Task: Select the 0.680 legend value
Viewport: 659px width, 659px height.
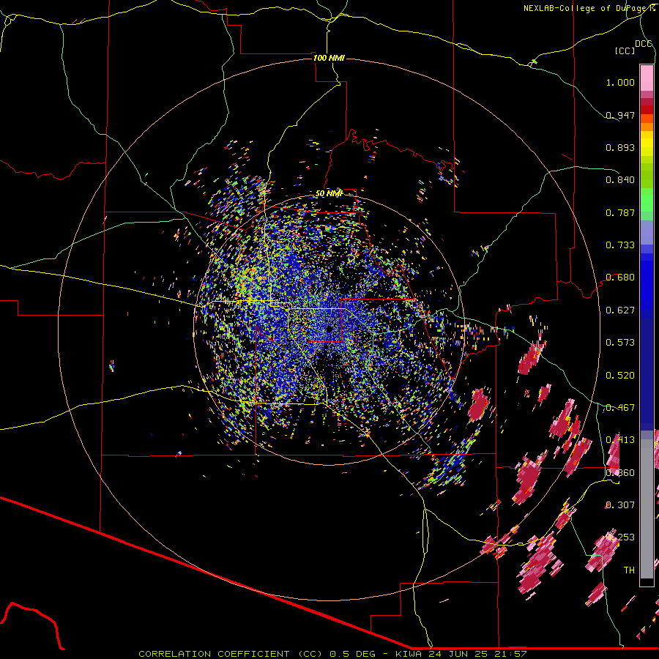Action: 620,278
